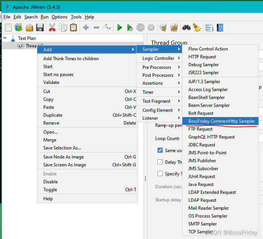Click the Function Helper list icon
Screen dimensions: 263x239
click(209, 27)
